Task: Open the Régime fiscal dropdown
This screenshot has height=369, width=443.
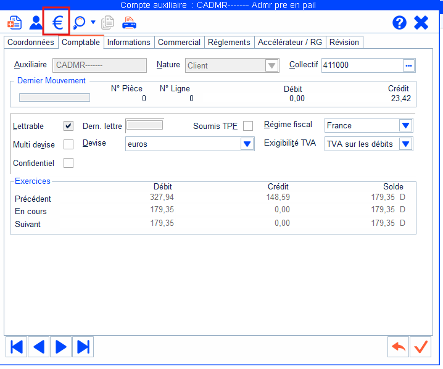Action: click(x=405, y=126)
